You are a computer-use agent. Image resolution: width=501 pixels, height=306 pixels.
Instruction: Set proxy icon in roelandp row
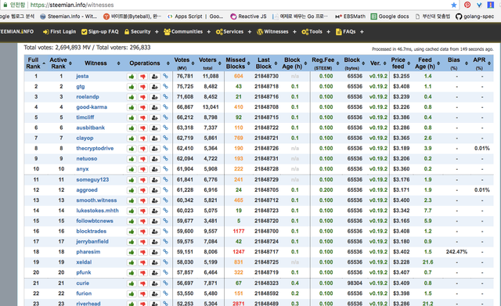pos(155,97)
